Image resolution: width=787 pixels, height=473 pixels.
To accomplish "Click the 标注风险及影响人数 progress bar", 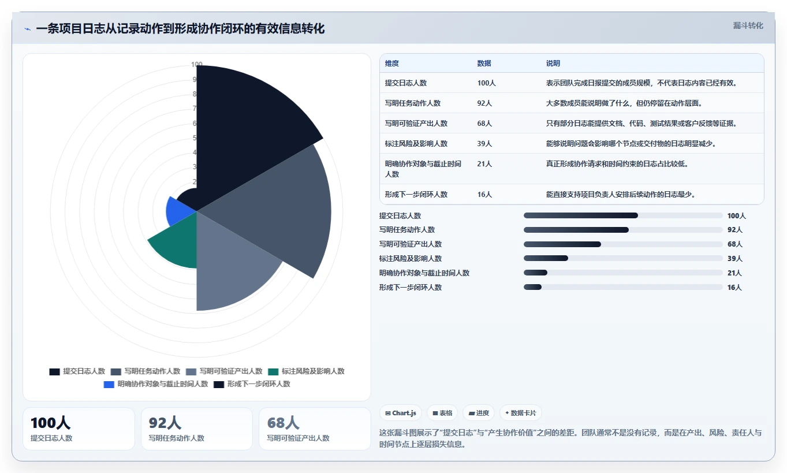I will [623, 258].
